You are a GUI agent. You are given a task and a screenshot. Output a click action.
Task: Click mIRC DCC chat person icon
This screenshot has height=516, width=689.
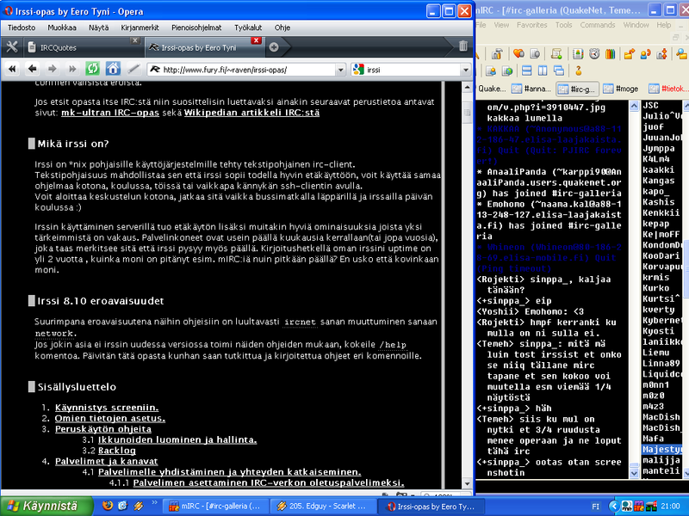click(645, 54)
